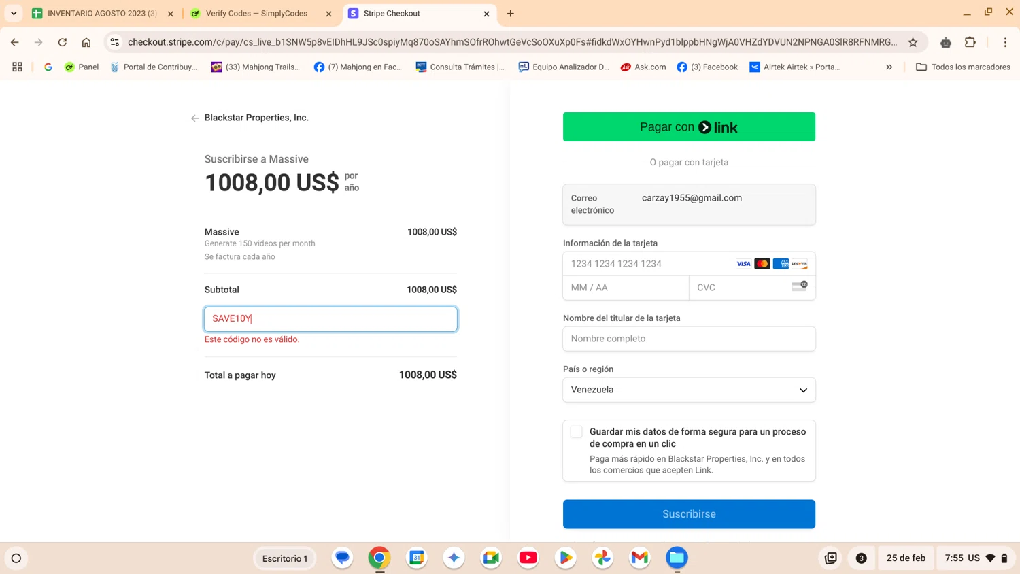Open the Ask.com bookmark
Screen dimensions: 1020x574
point(643,67)
